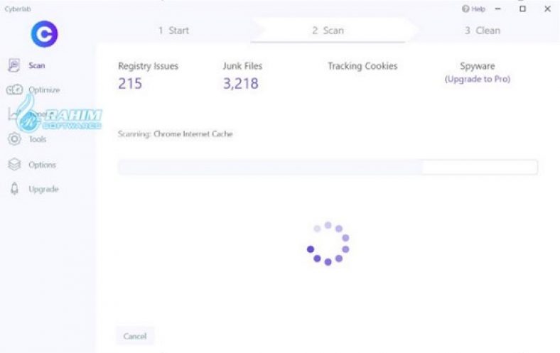Click the scan progress bar
The image size is (560, 353).
327,168
